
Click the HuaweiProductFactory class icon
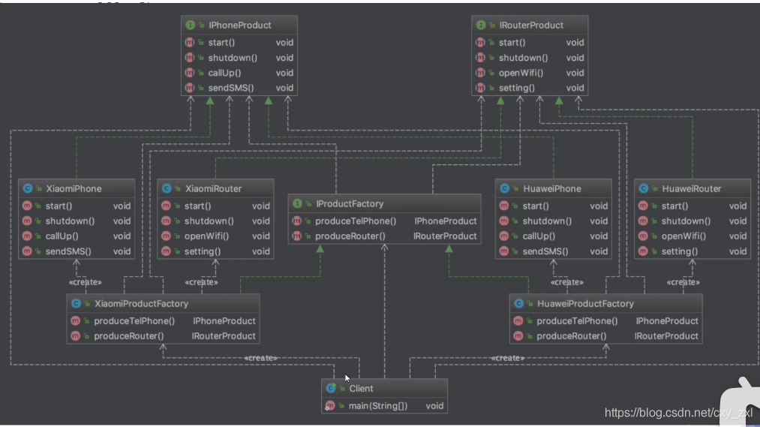pyautogui.click(x=518, y=303)
